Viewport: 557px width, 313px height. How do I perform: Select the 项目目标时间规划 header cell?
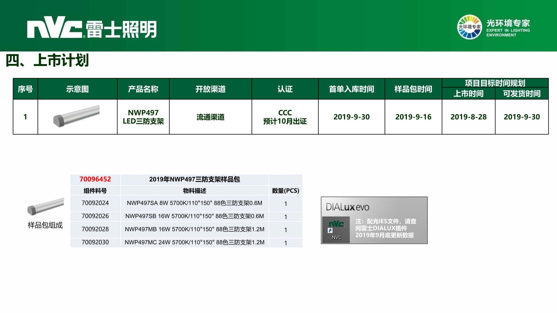pyautogui.click(x=495, y=83)
